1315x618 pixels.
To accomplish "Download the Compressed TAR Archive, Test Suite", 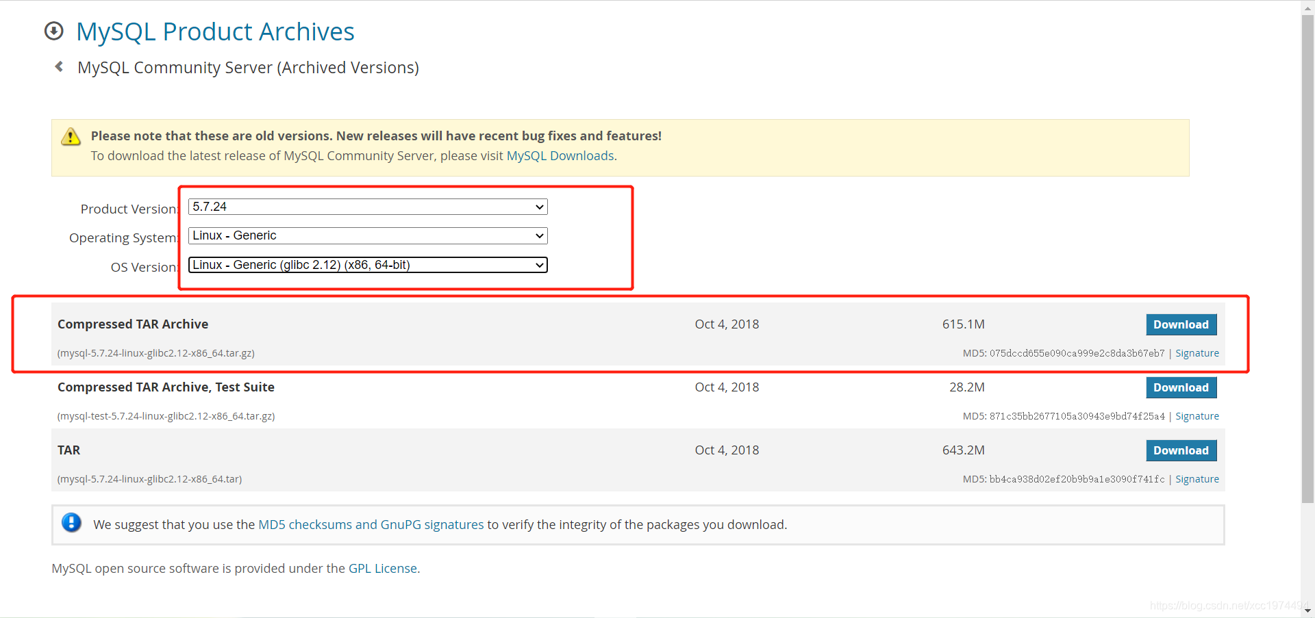I will (x=1181, y=387).
